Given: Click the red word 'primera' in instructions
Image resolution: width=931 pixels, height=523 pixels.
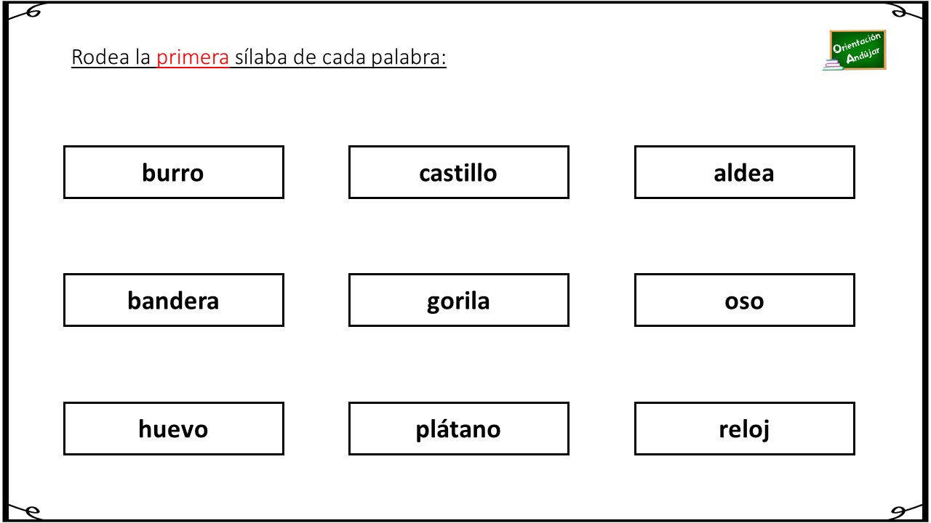Looking at the screenshot, I should coord(193,58).
